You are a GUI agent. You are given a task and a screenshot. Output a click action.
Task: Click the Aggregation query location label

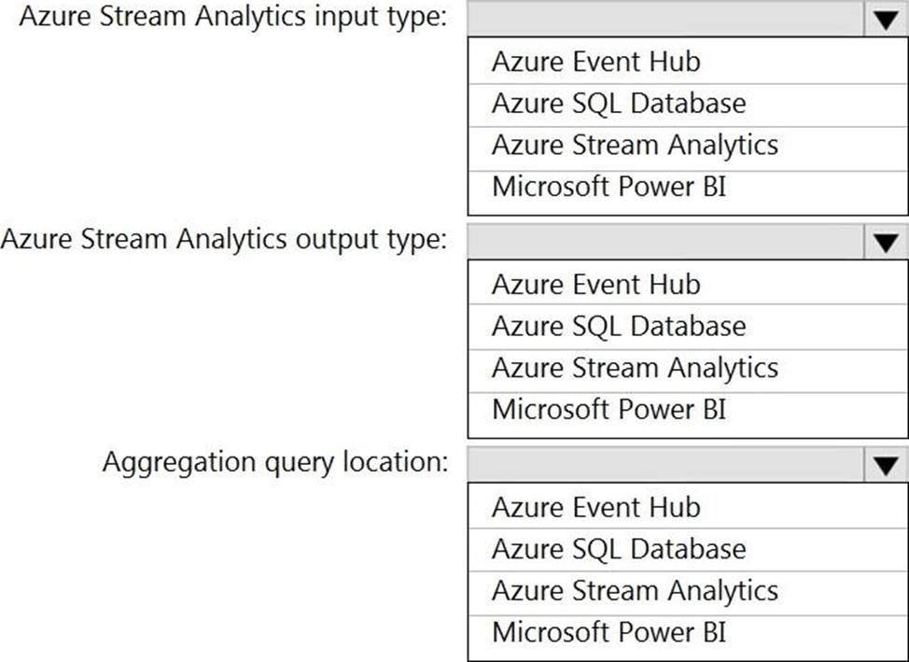275,461
